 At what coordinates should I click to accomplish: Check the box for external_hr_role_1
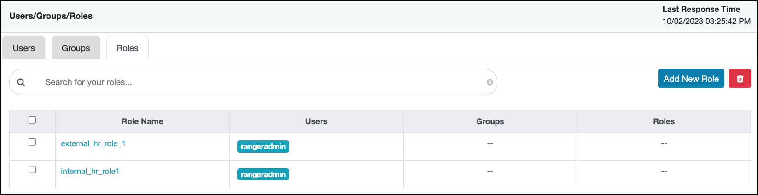point(32,142)
